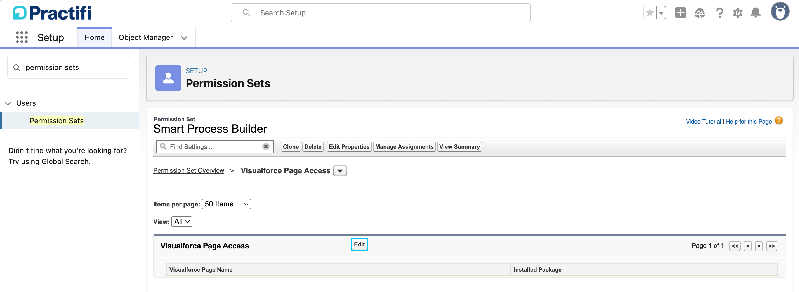Select Permission Sets in the sidebar tree

point(56,121)
